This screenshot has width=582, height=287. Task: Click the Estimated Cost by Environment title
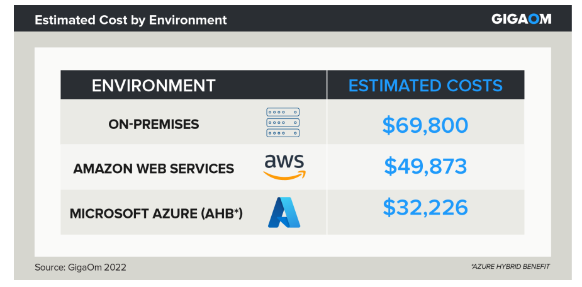click(131, 20)
